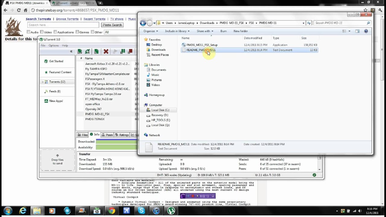Click the Chrome home icon

pyautogui.click(x=26, y=10)
